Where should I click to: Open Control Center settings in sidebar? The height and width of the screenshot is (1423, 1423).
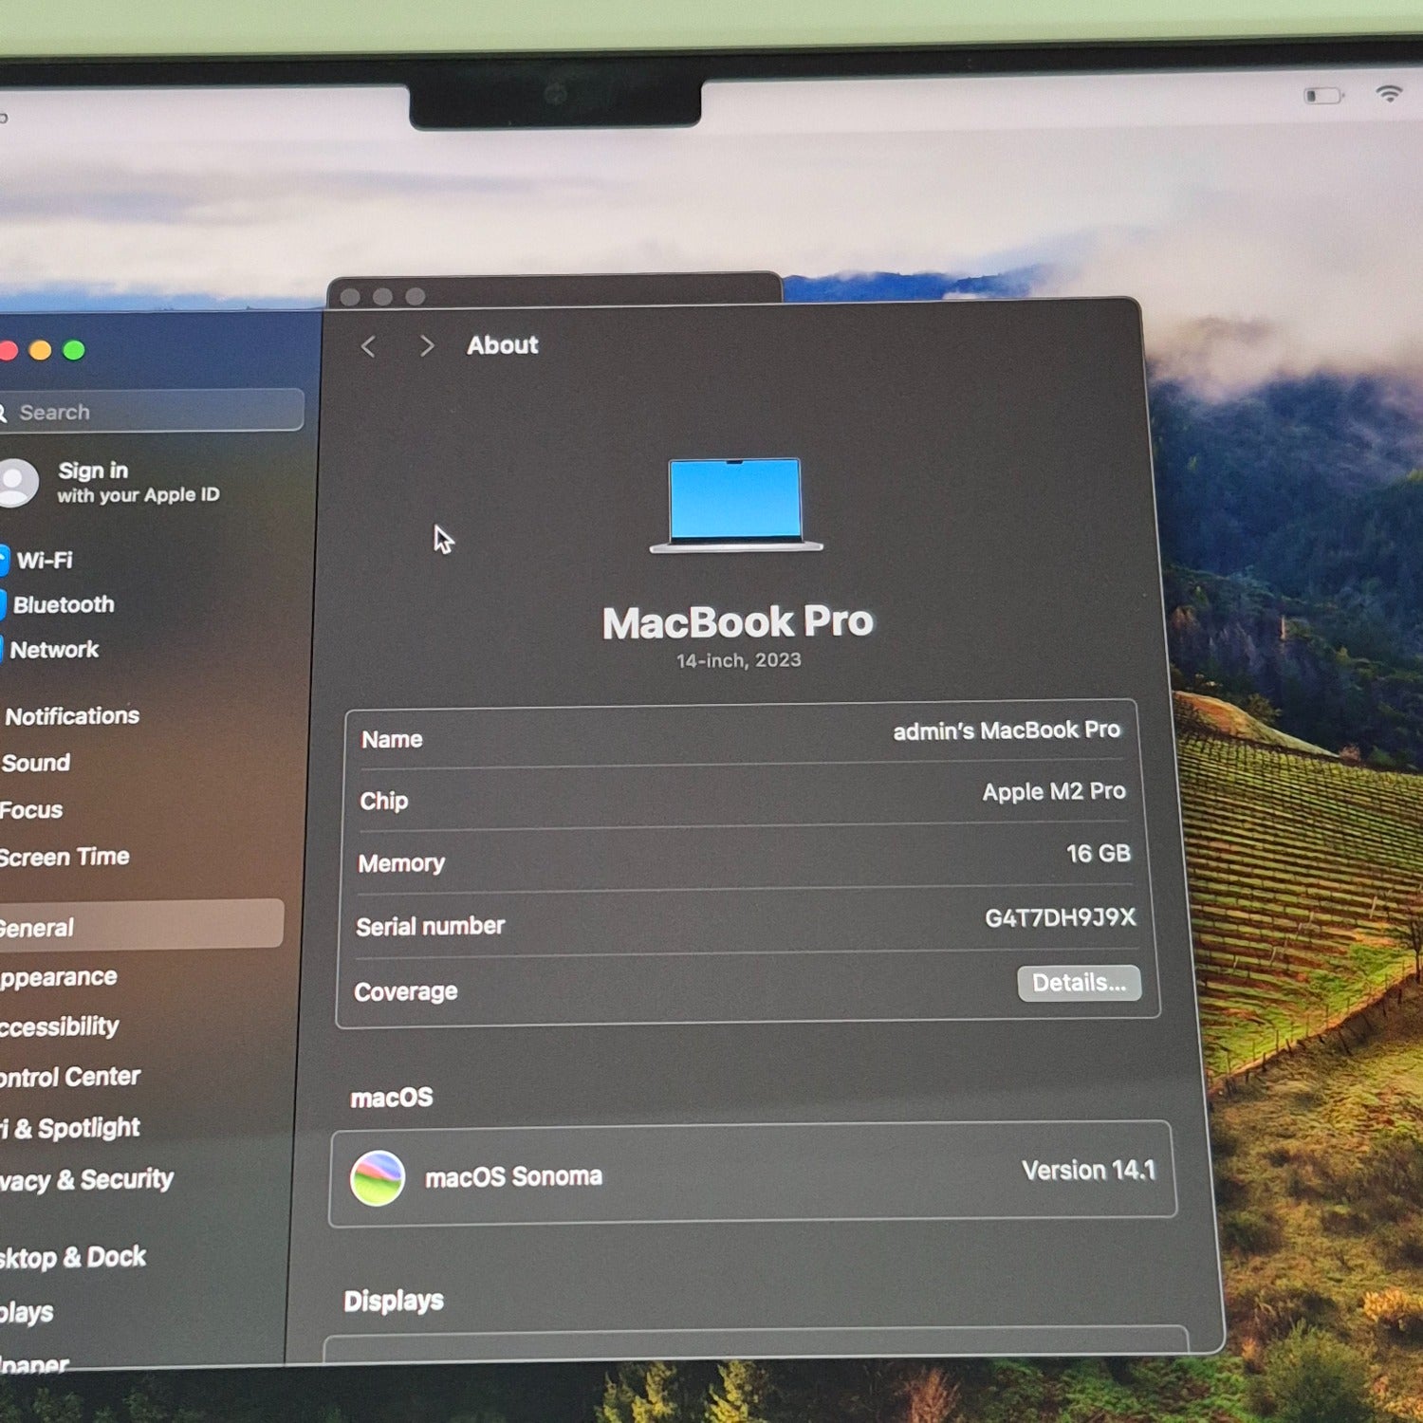[70, 1077]
